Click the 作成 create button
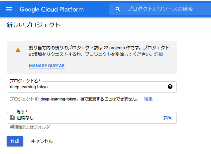This screenshot has width=211, height=154. coord(15,141)
